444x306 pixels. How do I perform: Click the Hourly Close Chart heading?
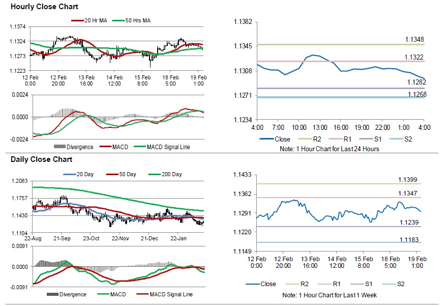(x=38, y=7)
